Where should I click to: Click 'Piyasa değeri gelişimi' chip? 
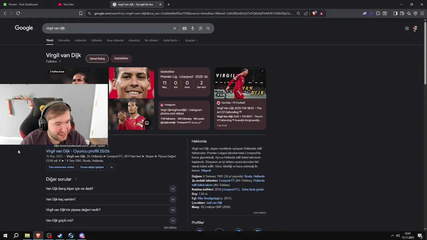92,167
